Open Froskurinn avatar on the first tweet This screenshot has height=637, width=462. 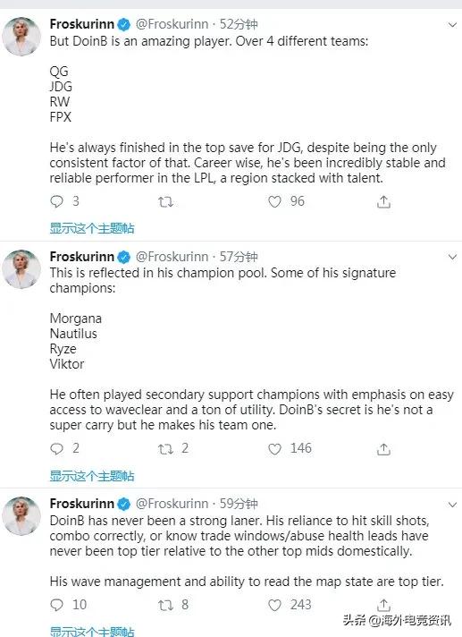coord(21,37)
